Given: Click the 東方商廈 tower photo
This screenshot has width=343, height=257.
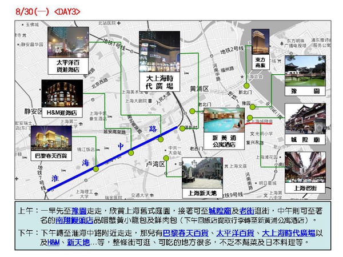Looking at the screenshot, I should (x=260, y=42).
